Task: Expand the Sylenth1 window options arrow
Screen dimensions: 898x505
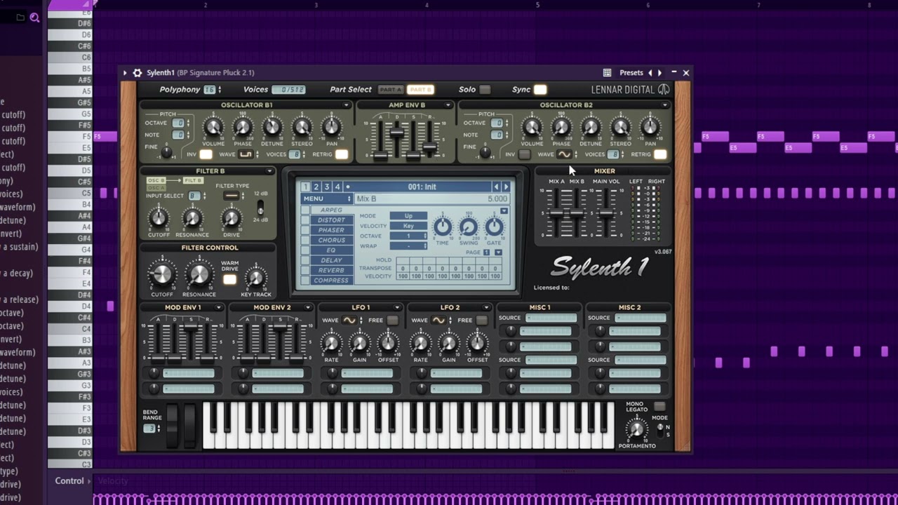Action: pos(125,73)
